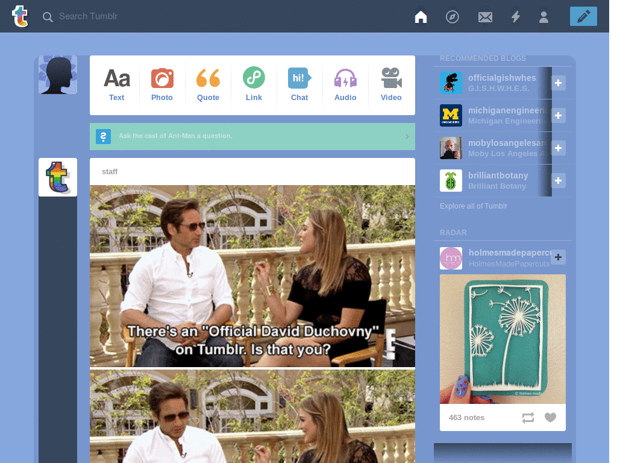The image size is (617, 463).
Task: Open the staff blog rainbow avatar
Action: coord(58,177)
